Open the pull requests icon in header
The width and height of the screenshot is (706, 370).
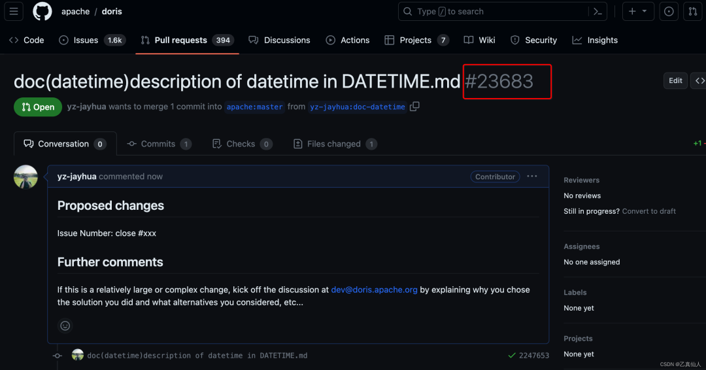point(692,11)
